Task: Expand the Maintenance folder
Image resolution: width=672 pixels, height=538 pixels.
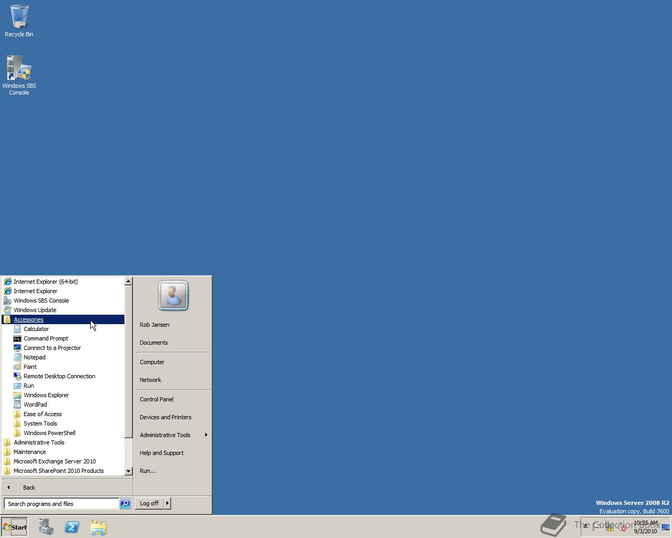Action: pyautogui.click(x=63, y=452)
